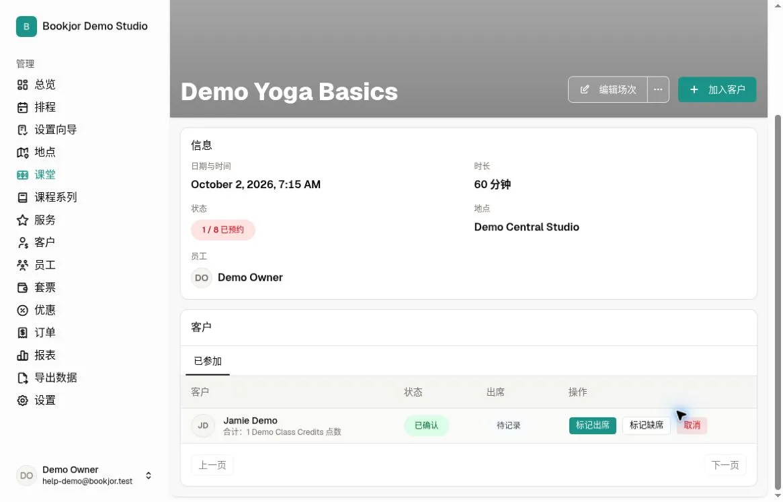Cancel Jamie Demo's booking with 取消

(692, 425)
